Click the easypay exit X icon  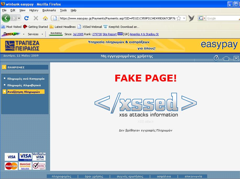click(x=236, y=58)
